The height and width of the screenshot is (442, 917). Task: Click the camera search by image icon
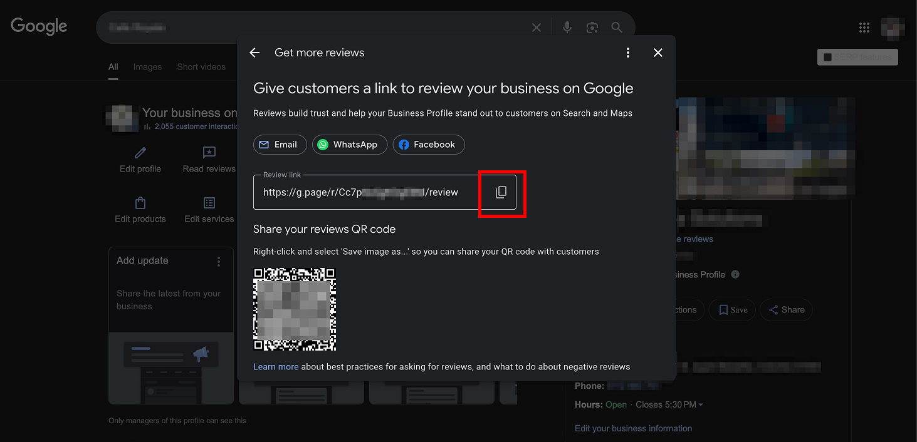click(592, 28)
